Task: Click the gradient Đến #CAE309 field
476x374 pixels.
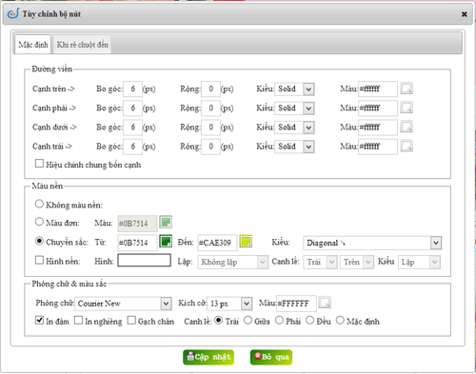Action: click(217, 243)
